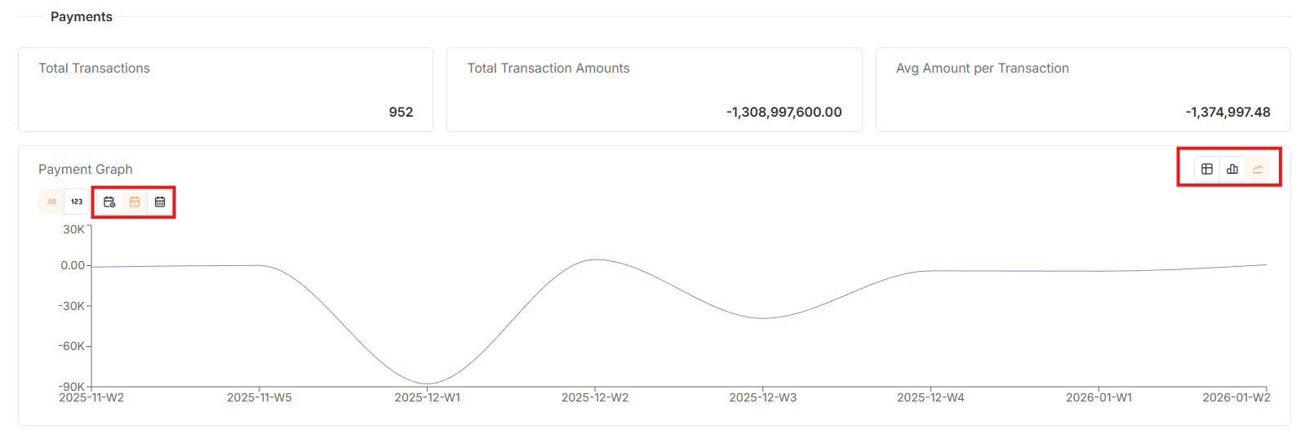Click the 2025-12-W3 x-axis label
The image size is (1305, 439).
pyautogui.click(x=763, y=397)
